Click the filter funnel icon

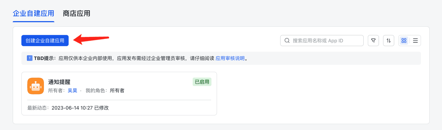pyautogui.click(x=373, y=41)
